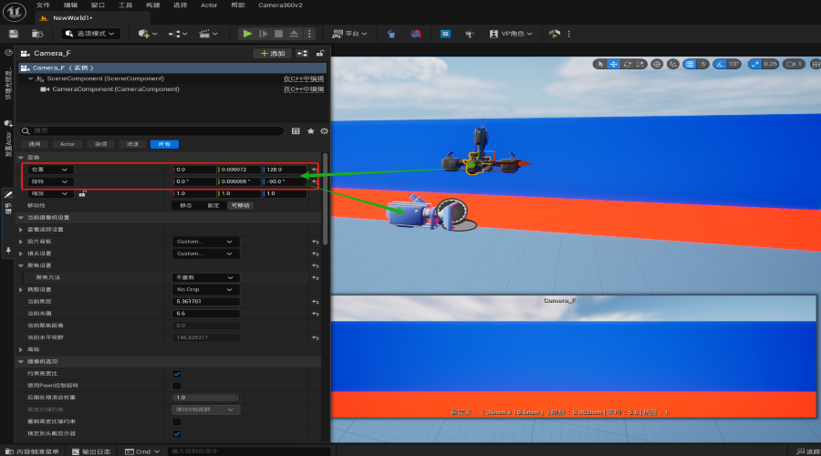Click the rotation Z field -90.0
This screenshot has width=821, height=456.
tap(285, 181)
